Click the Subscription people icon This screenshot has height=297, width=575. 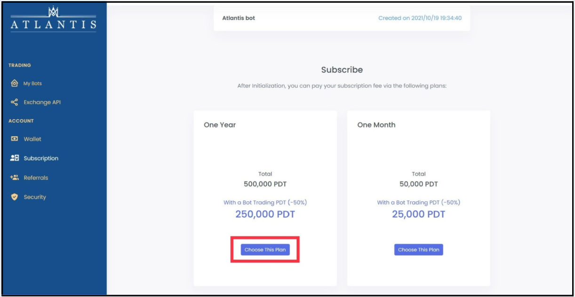14,158
